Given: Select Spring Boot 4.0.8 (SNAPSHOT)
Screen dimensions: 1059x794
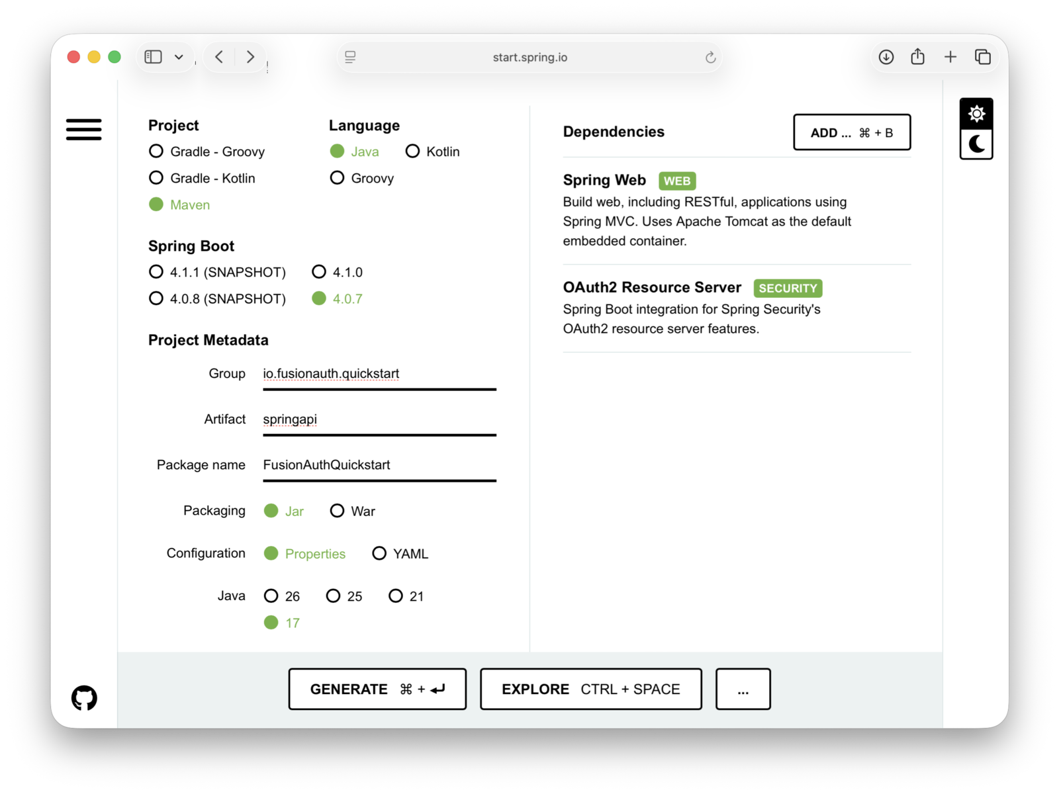Looking at the screenshot, I should [218, 298].
